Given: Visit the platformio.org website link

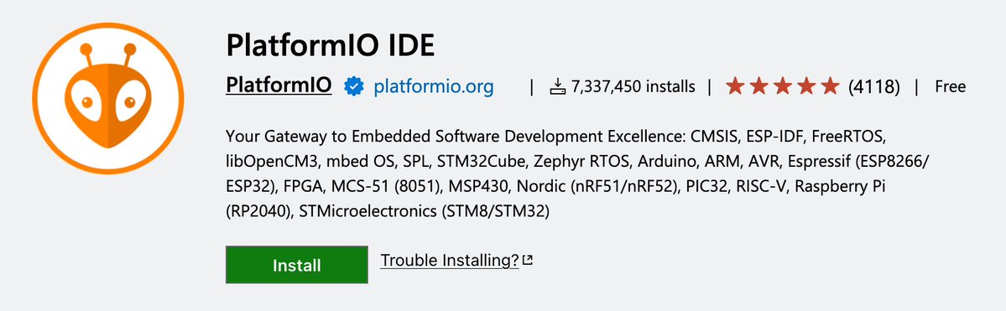Looking at the screenshot, I should [x=434, y=86].
